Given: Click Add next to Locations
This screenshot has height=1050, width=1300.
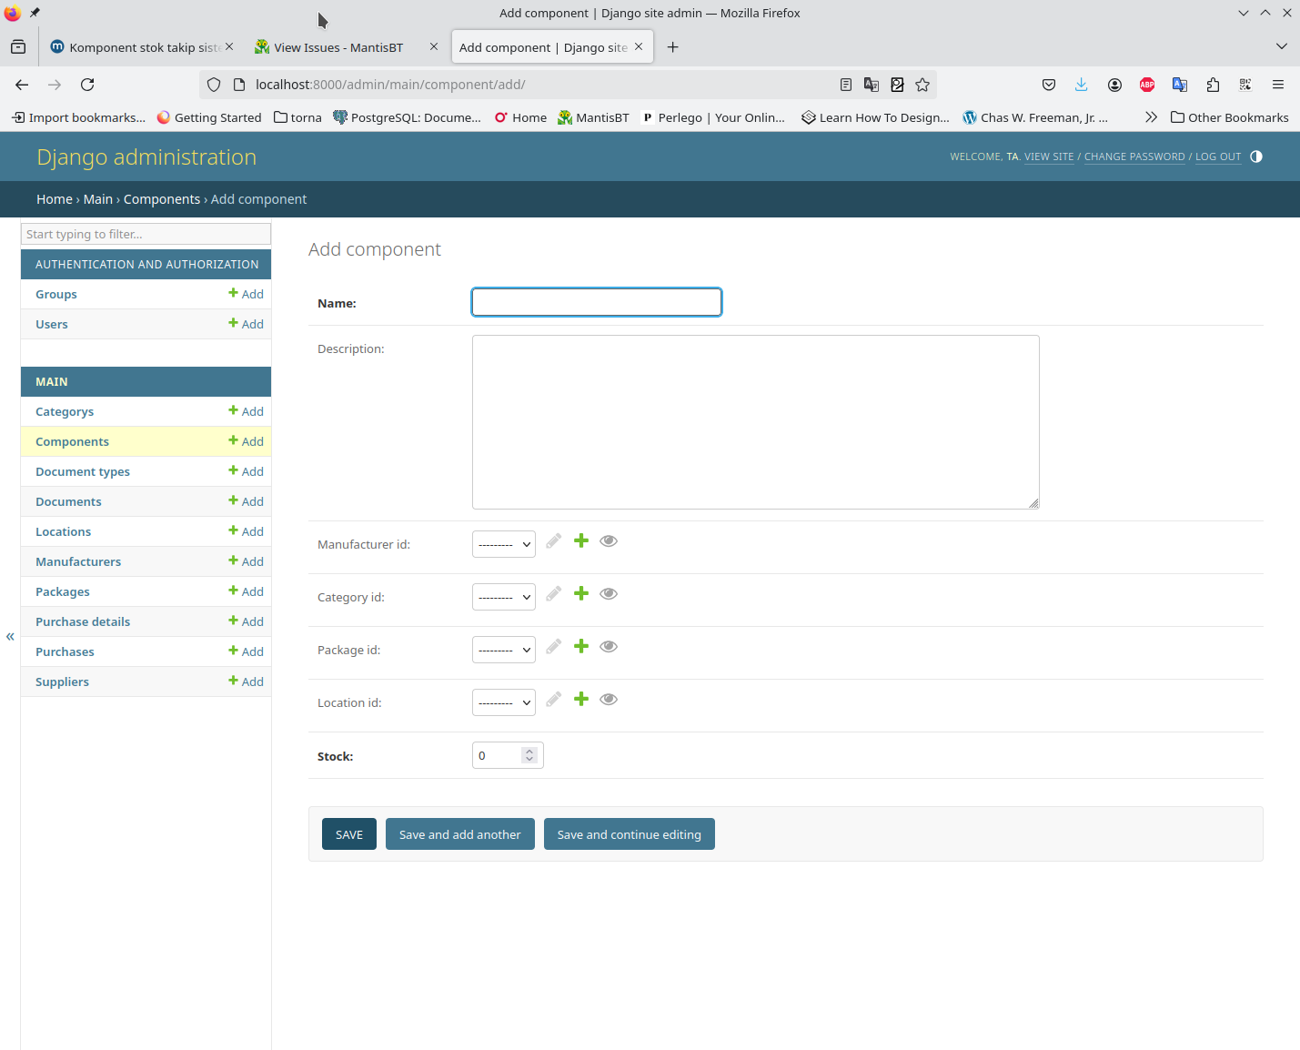Looking at the screenshot, I should click(x=247, y=531).
